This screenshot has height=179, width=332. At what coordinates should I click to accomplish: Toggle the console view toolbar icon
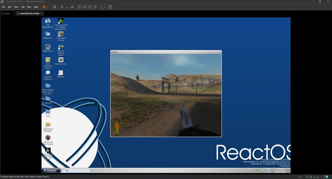point(102,7)
